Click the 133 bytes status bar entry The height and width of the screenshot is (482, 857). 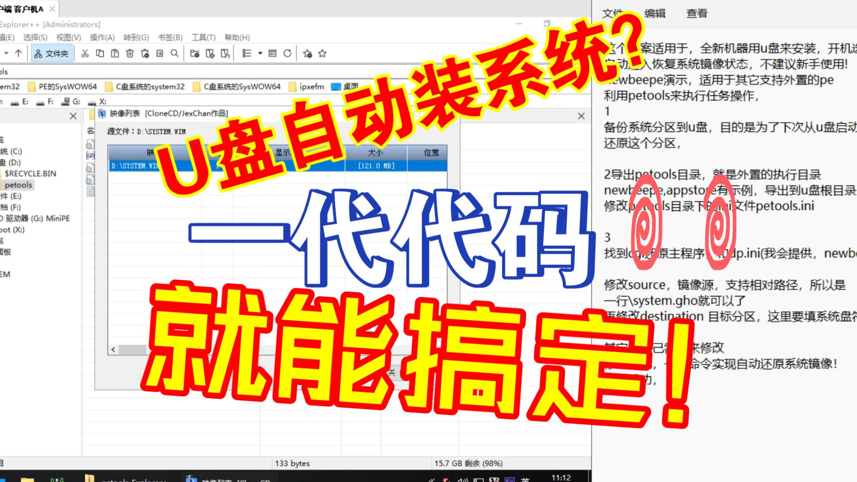[x=292, y=463]
